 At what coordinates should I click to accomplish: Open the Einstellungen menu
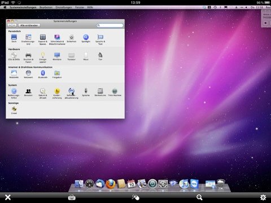click(x=64, y=7)
